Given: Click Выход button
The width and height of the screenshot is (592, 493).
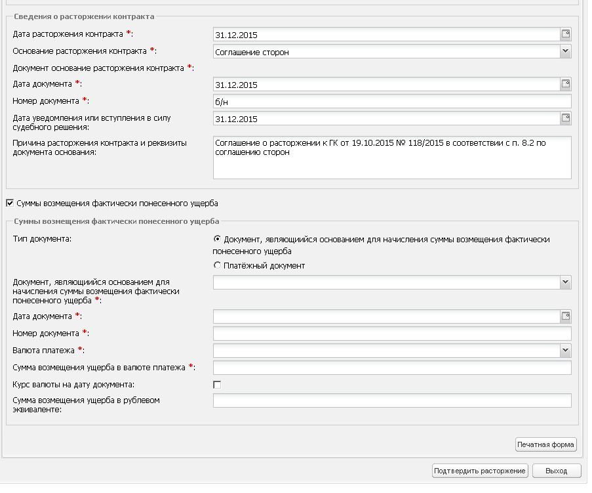Looking at the screenshot, I should tap(556, 471).
